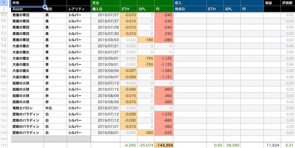This screenshot has width=295, height=148.
Task: Select the 5.31 valuation total cell
Action: coord(288,145)
